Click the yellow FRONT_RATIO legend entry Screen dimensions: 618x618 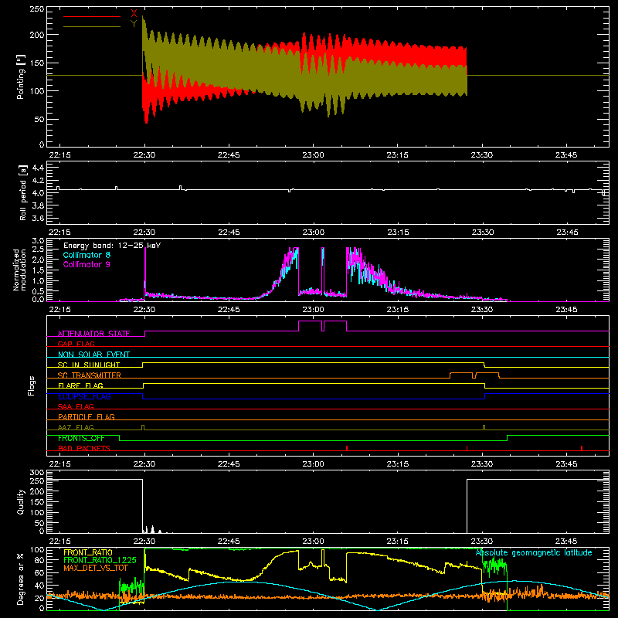click(x=88, y=552)
